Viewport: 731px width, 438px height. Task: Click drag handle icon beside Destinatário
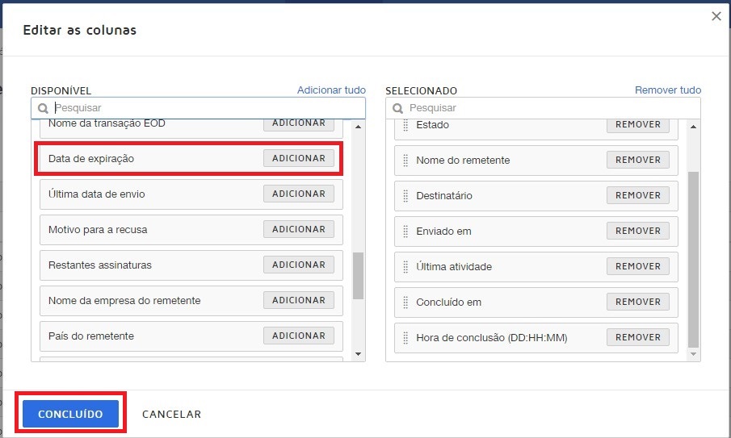405,195
